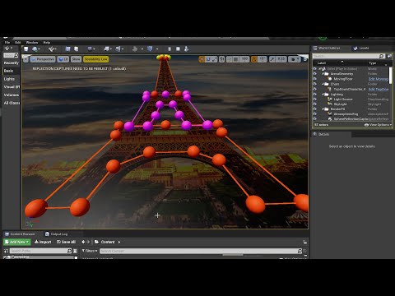Collapse the RenderFX folder in Outliner
The height and width of the screenshot is (296, 395).
pyautogui.click(x=323, y=109)
